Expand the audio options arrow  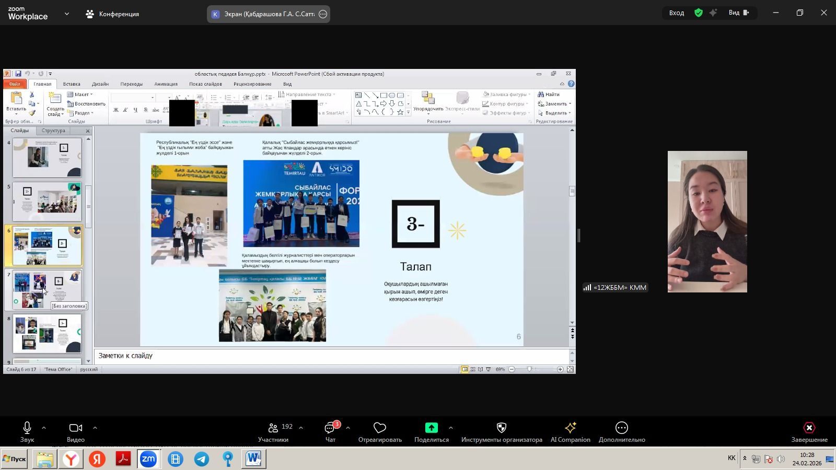[x=44, y=428]
